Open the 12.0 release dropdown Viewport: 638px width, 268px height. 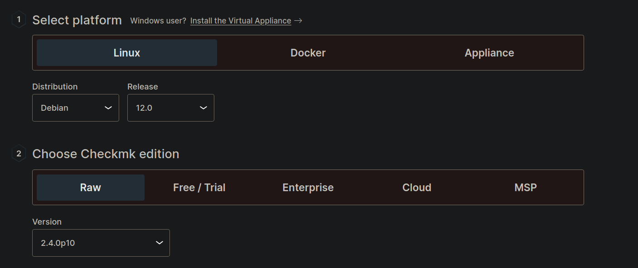pyautogui.click(x=170, y=108)
